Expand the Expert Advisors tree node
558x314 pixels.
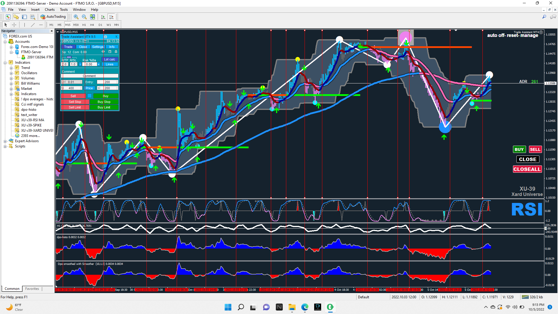[5, 141]
